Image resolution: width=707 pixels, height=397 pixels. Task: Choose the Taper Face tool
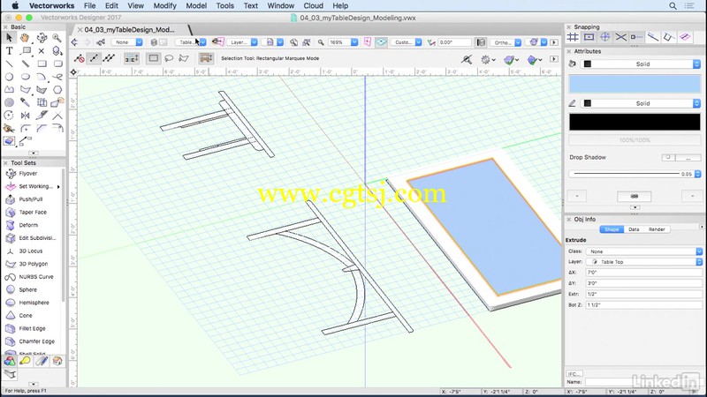pyautogui.click(x=33, y=212)
